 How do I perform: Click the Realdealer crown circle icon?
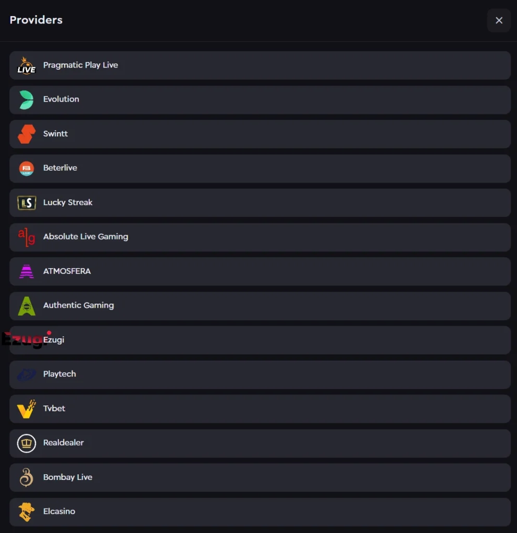point(26,443)
